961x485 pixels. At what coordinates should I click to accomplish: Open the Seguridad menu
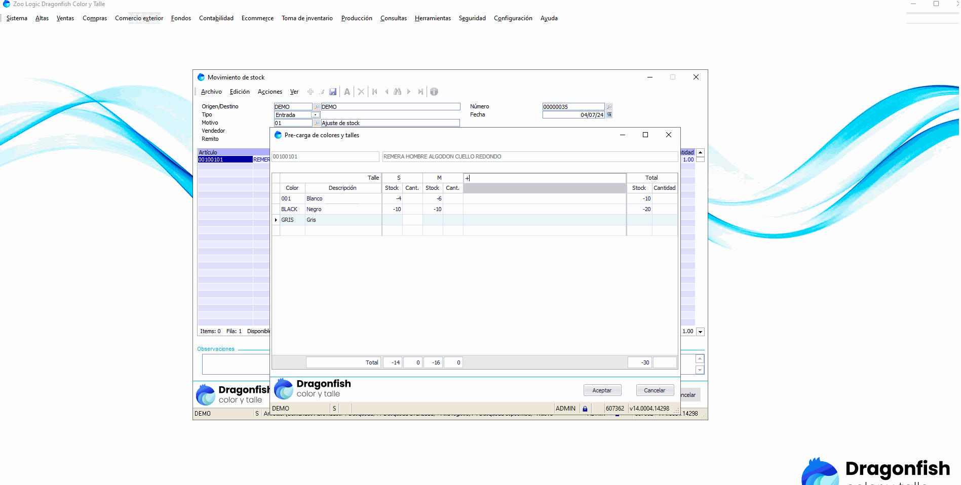(472, 18)
